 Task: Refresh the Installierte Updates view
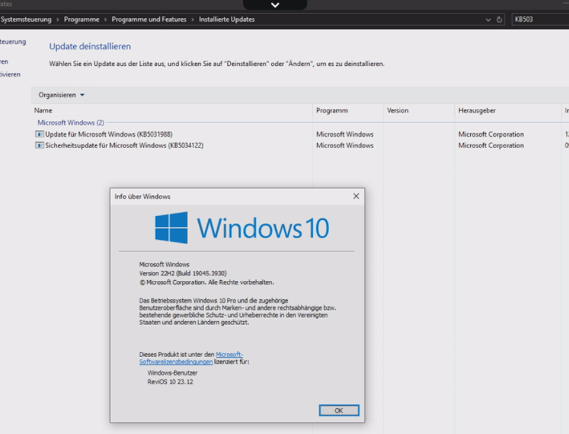(499, 20)
